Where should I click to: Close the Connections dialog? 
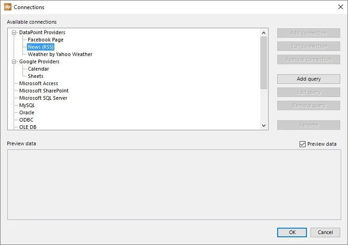tap(340, 7)
